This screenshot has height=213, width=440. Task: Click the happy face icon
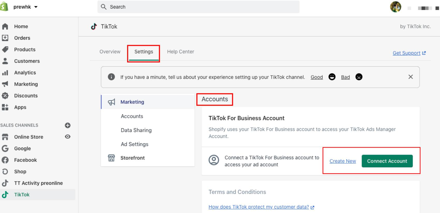coord(332,77)
